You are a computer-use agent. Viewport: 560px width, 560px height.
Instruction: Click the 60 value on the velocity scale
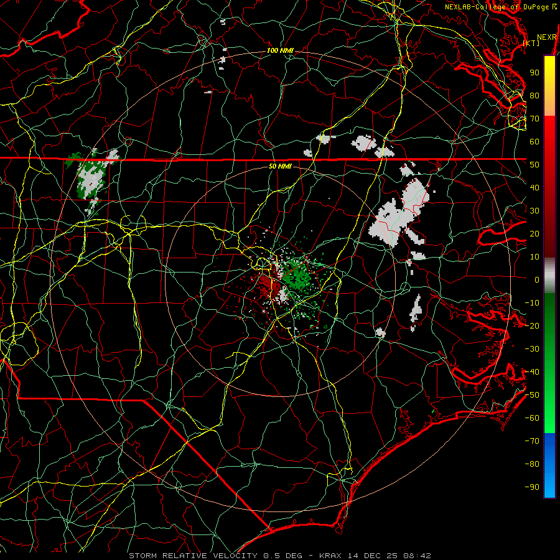[534, 141]
